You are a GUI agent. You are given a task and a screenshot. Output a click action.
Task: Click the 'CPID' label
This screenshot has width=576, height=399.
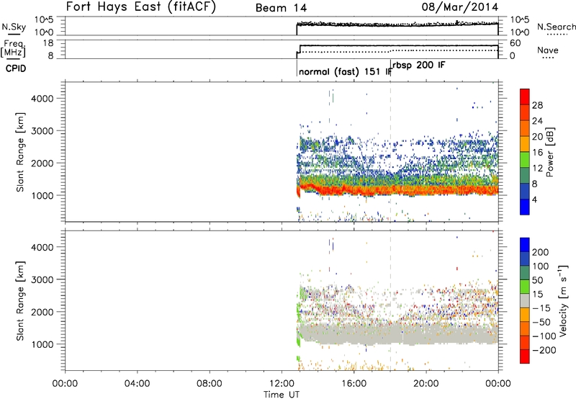tap(16, 68)
